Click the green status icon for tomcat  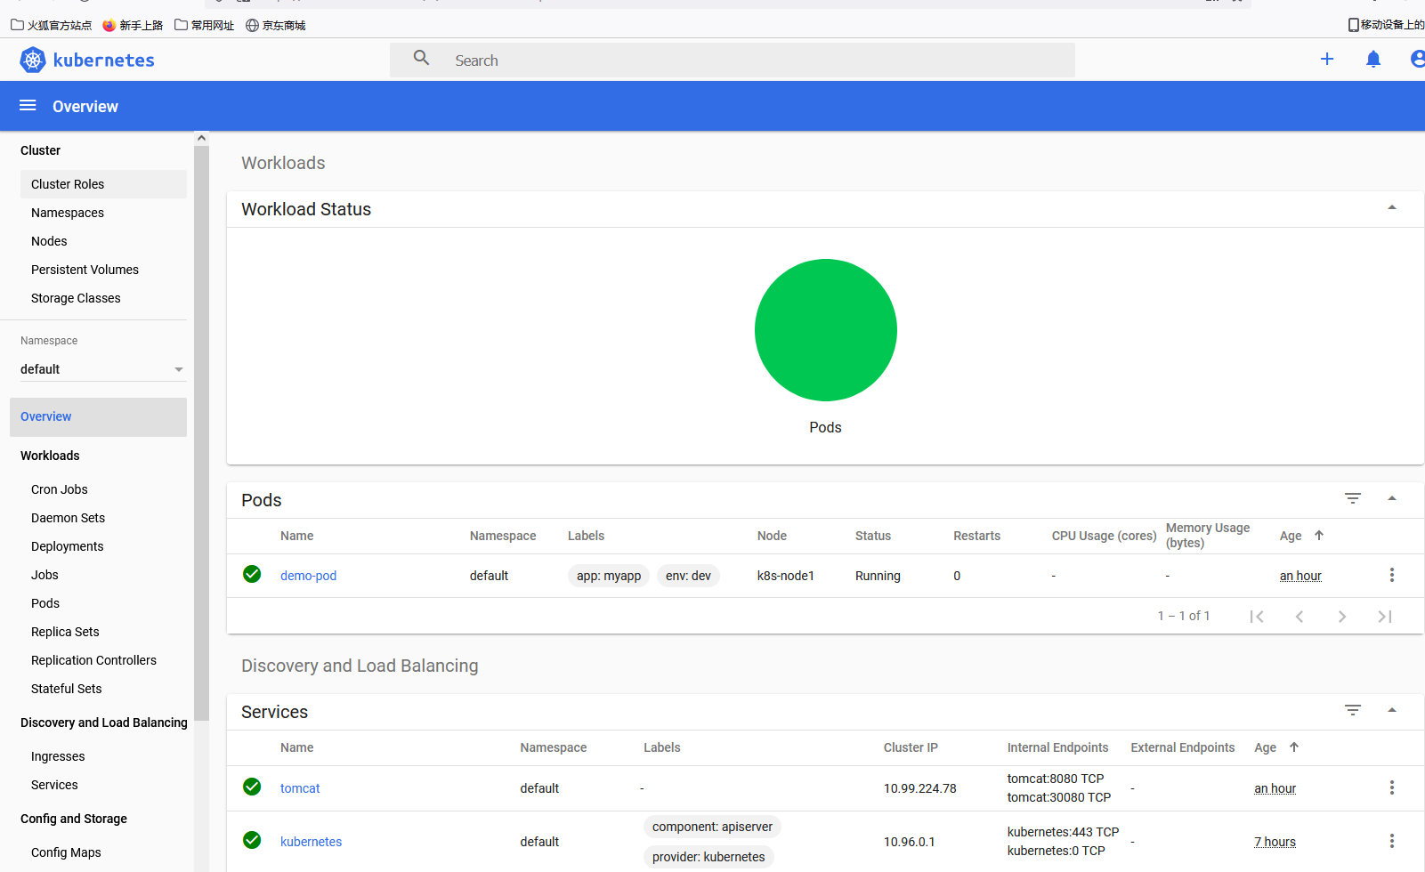(252, 787)
